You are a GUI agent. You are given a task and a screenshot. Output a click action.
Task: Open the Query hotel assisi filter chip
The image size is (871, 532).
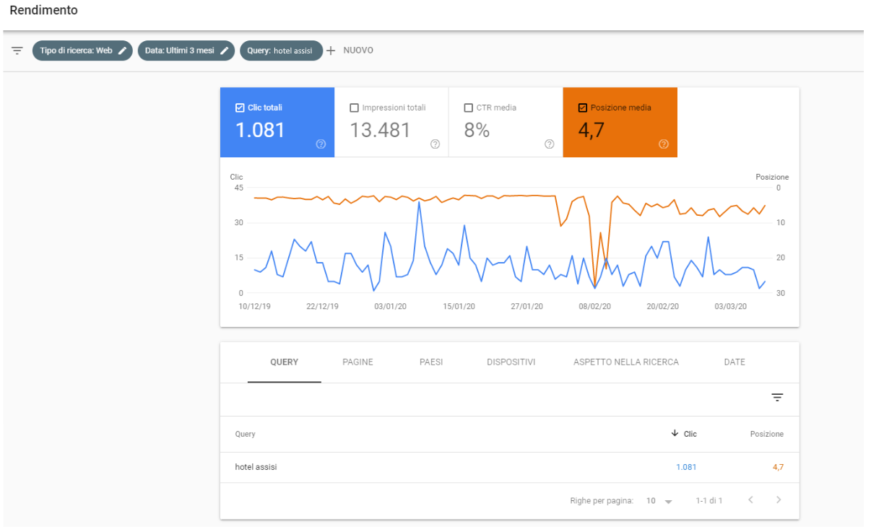281,51
